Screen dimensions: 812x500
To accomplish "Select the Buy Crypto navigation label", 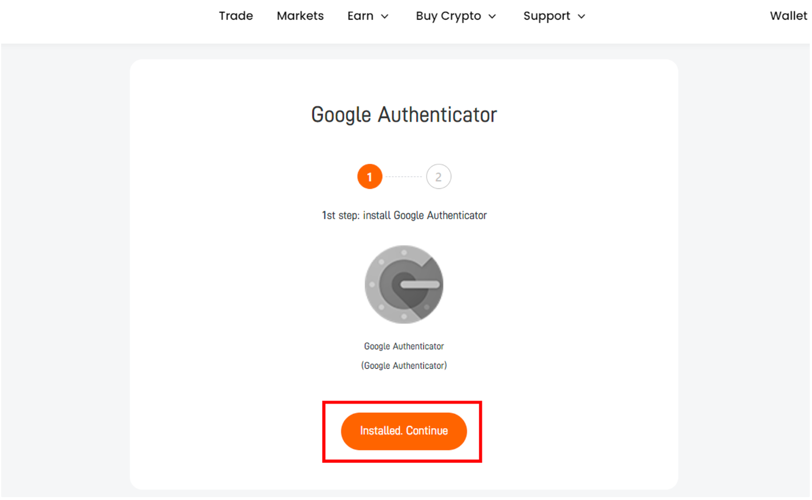I will click(448, 16).
